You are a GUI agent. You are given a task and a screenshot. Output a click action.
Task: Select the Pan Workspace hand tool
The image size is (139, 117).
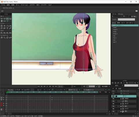coord(2,38)
